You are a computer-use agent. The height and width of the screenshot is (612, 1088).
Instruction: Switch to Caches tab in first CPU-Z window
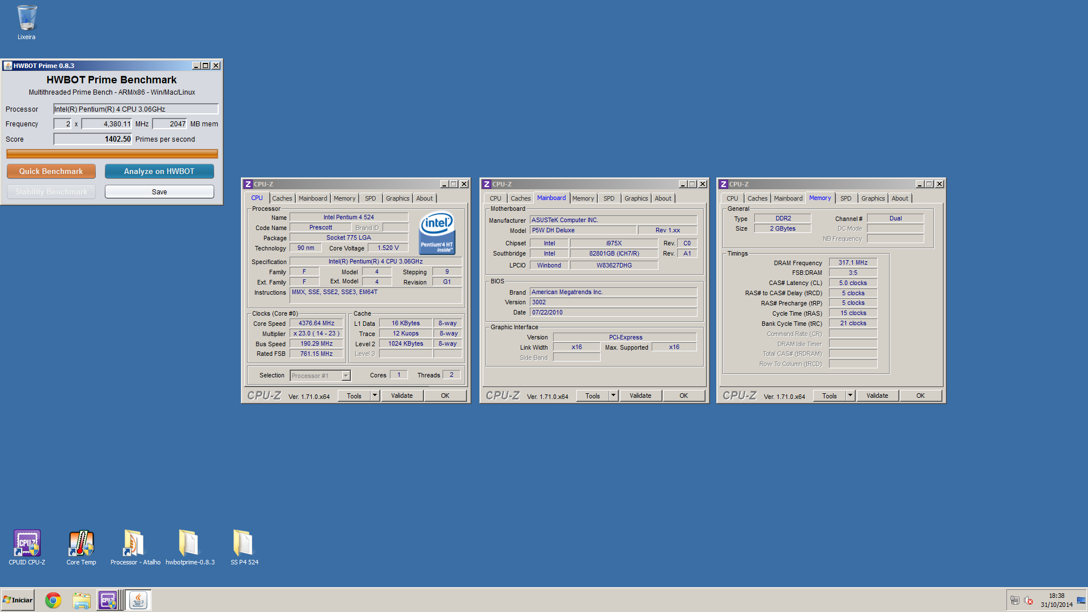tap(282, 198)
